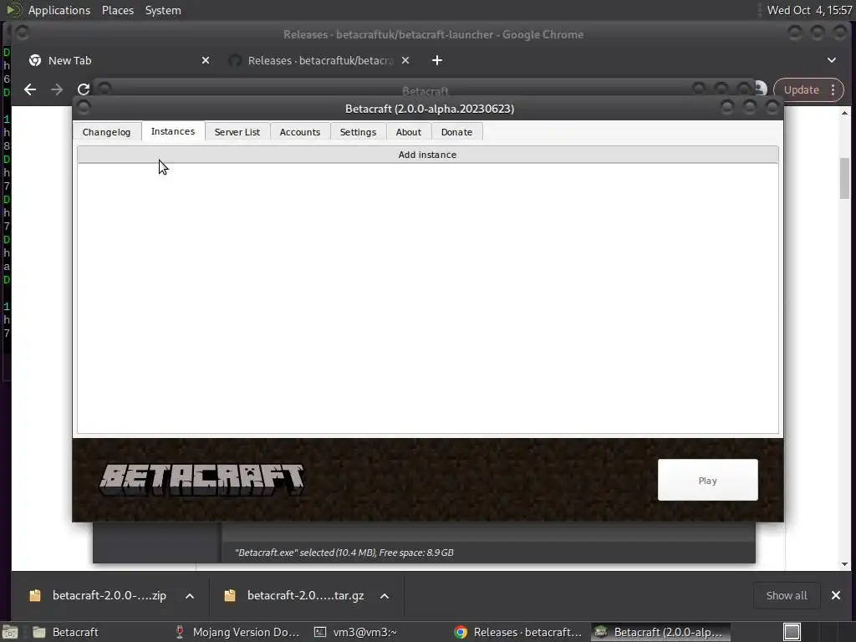Click the Betacraft logo in the launcher

pos(201,480)
